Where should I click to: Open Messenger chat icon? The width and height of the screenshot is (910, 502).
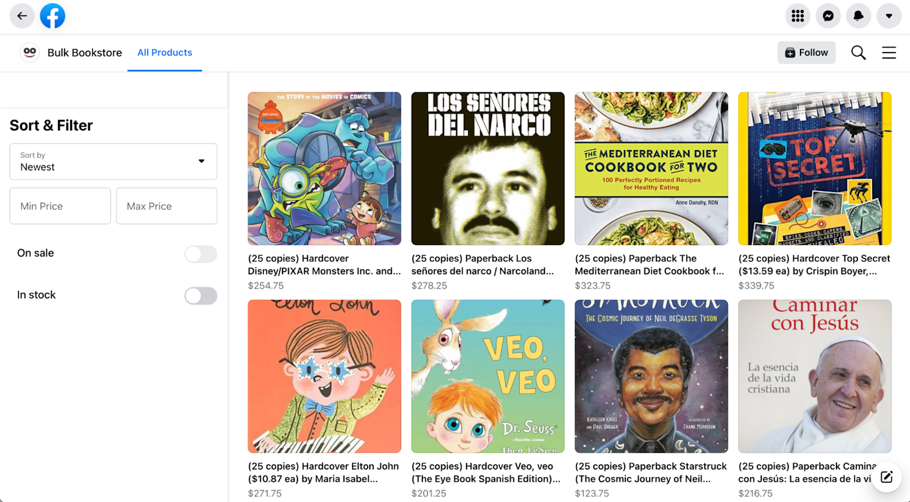(828, 16)
